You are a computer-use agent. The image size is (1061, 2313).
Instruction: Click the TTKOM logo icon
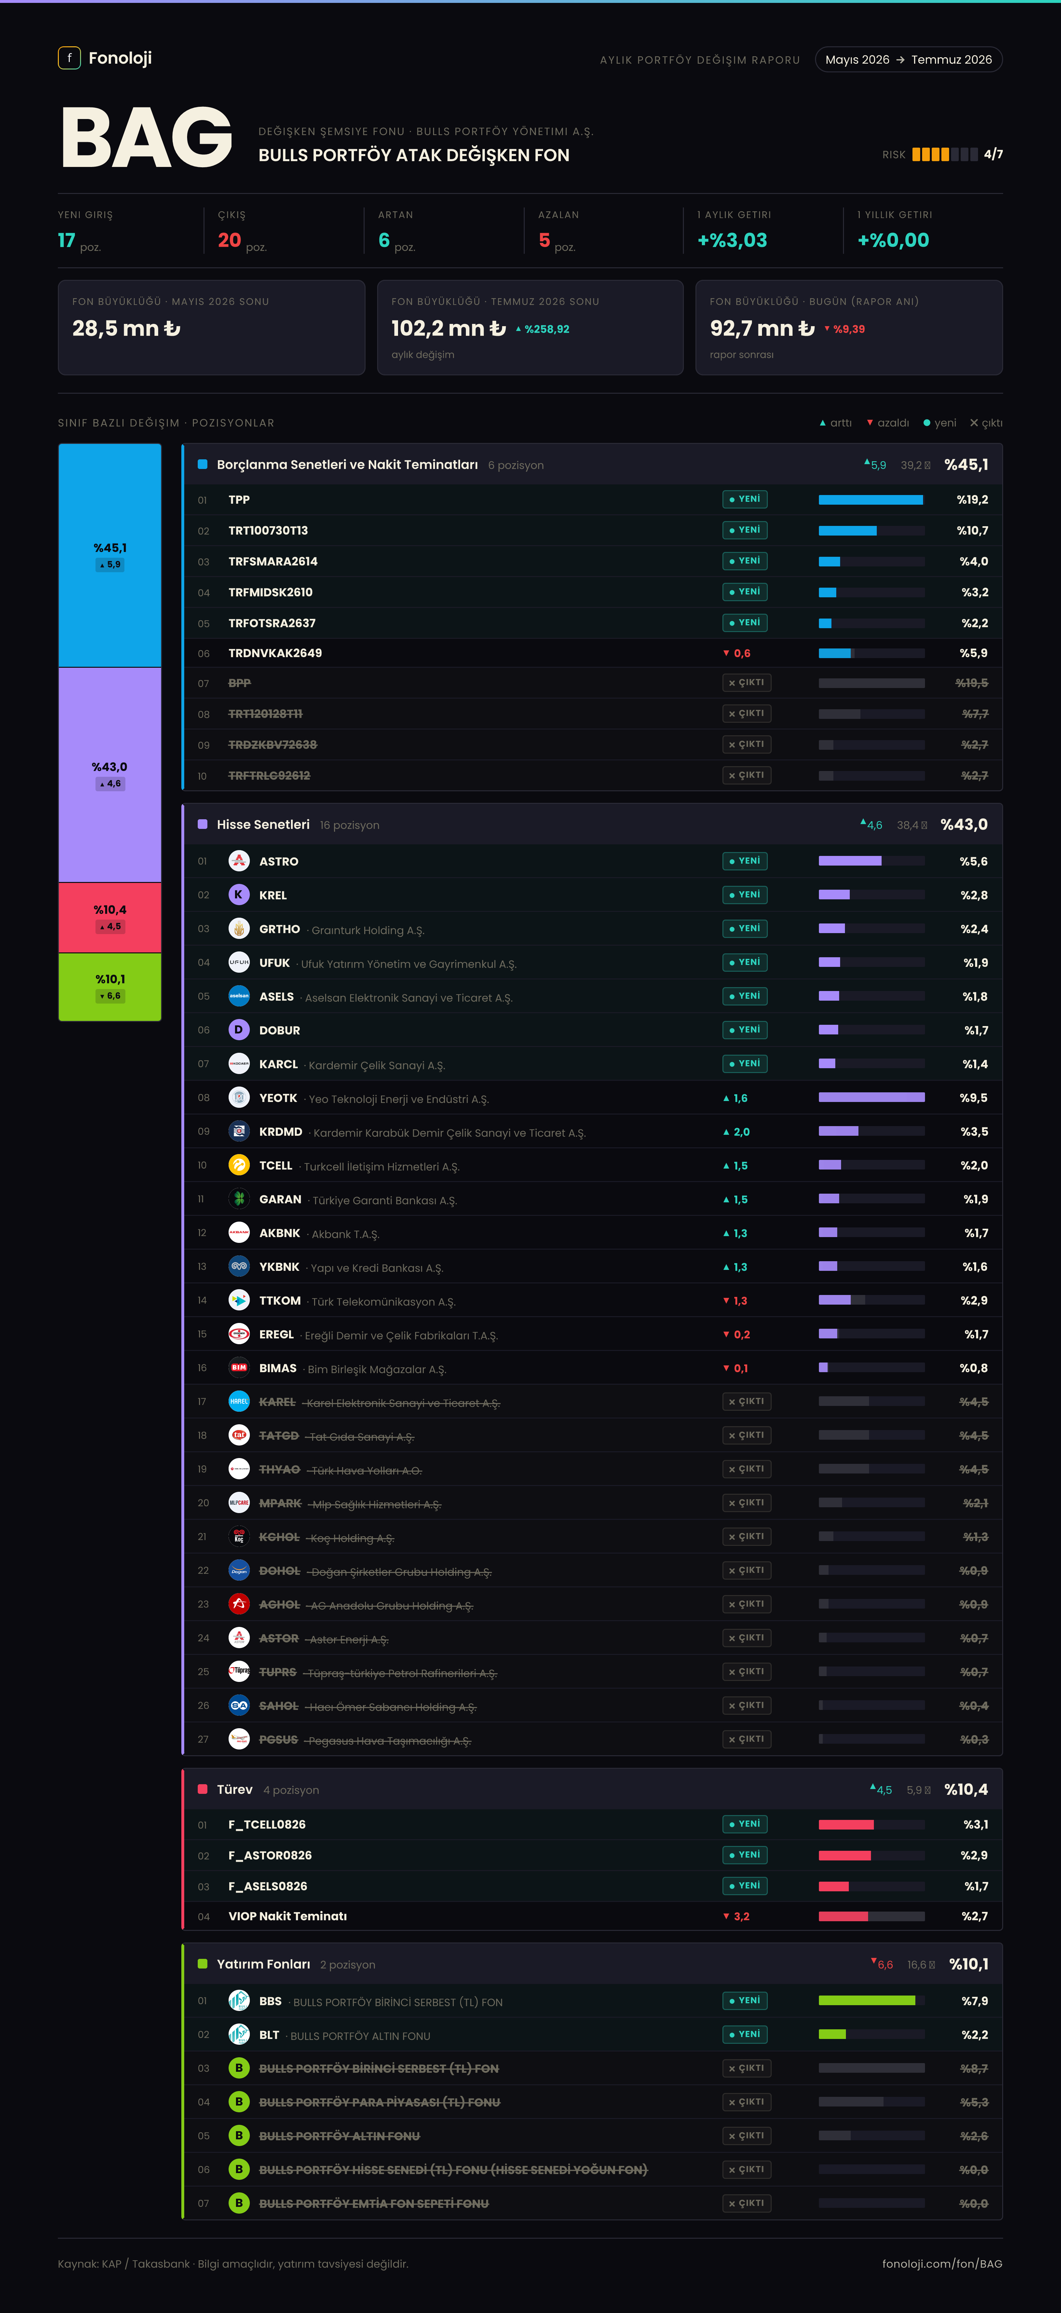point(239,1300)
